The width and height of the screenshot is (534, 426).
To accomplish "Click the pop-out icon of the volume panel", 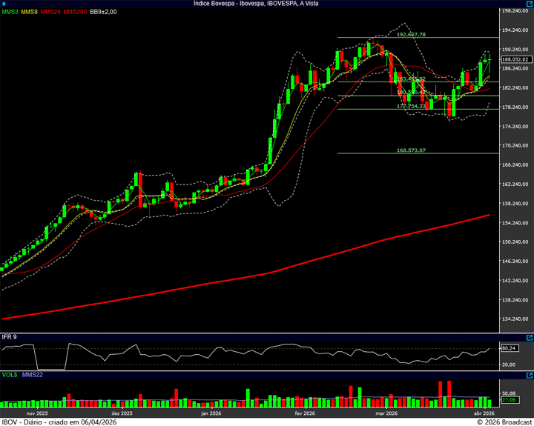I will [529, 376].
